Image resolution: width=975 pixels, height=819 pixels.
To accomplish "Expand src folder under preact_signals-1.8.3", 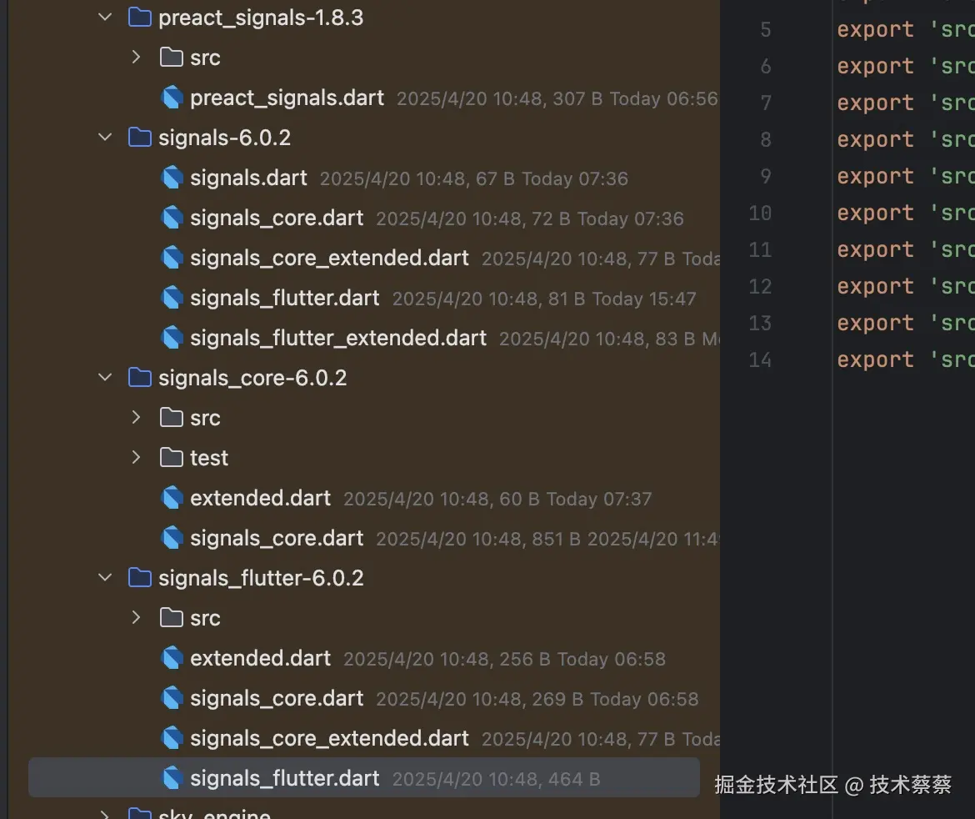I will click(x=136, y=58).
